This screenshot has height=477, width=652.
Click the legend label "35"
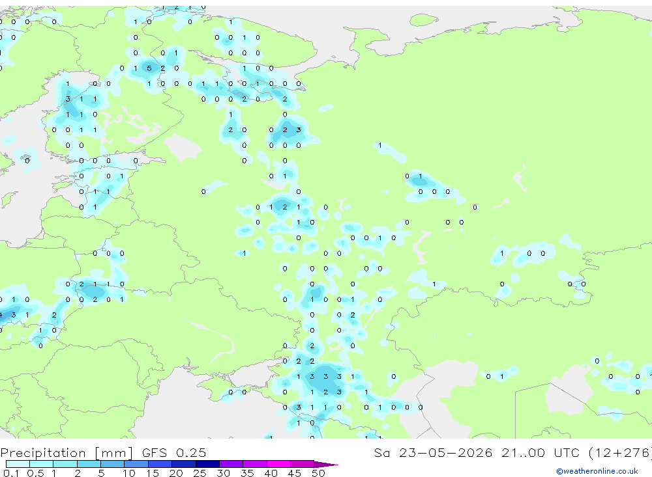click(247, 473)
